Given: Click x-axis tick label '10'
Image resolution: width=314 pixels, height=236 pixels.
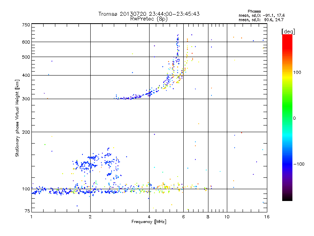Looking at the screenshot, I should coord(227,217).
